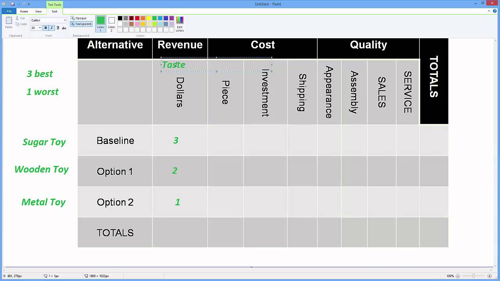Screen dimensions: 500x281
Task: Click the Save icon in quick access toolbar
Action: pyautogui.click(x=12, y=4)
